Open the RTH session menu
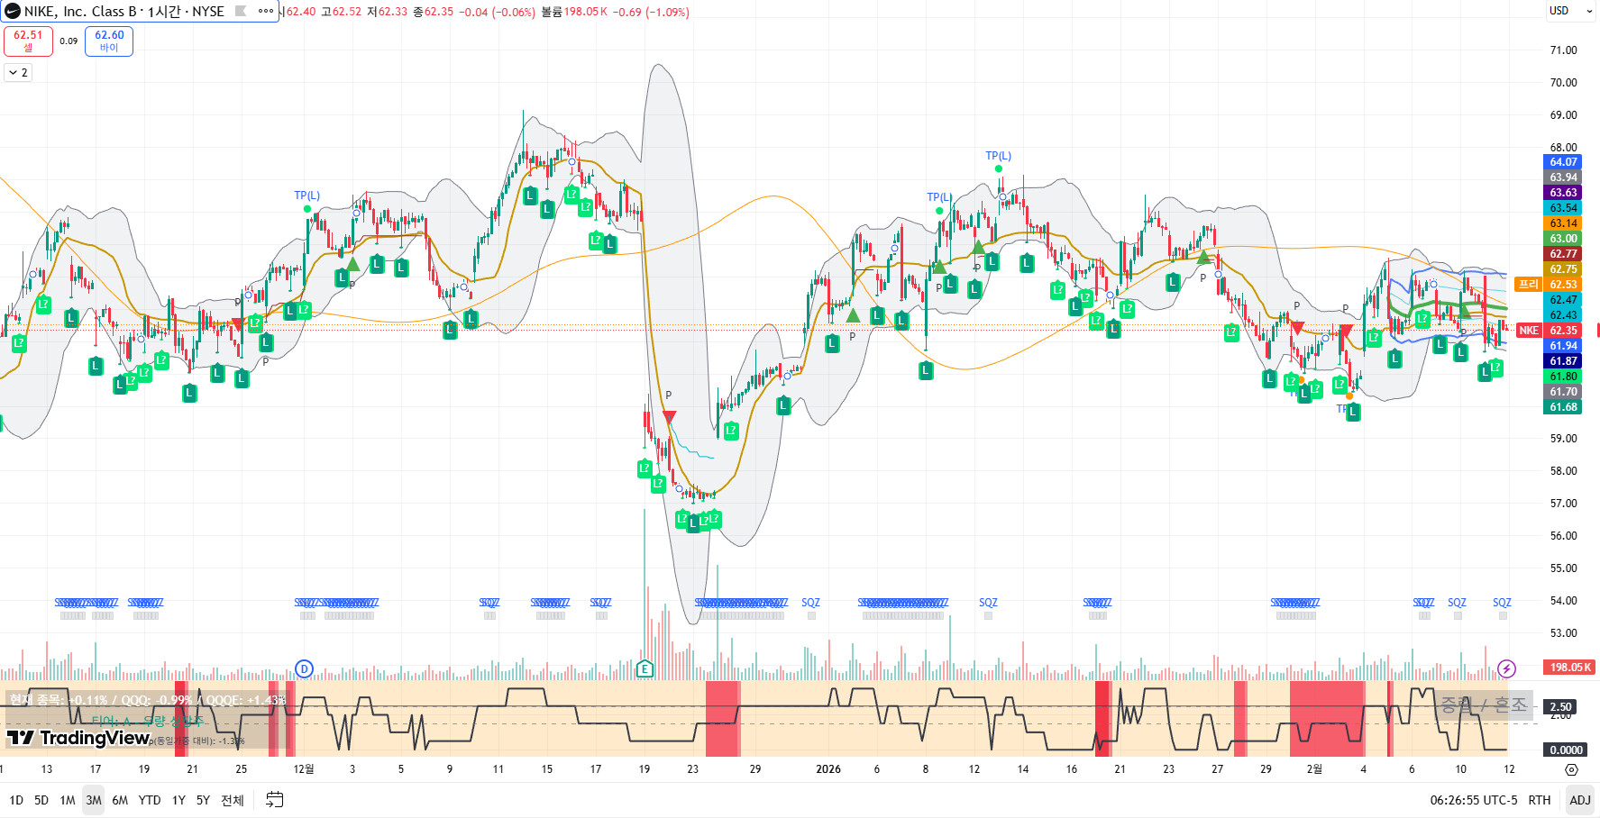The width and height of the screenshot is (1600, 818). 1540,800
